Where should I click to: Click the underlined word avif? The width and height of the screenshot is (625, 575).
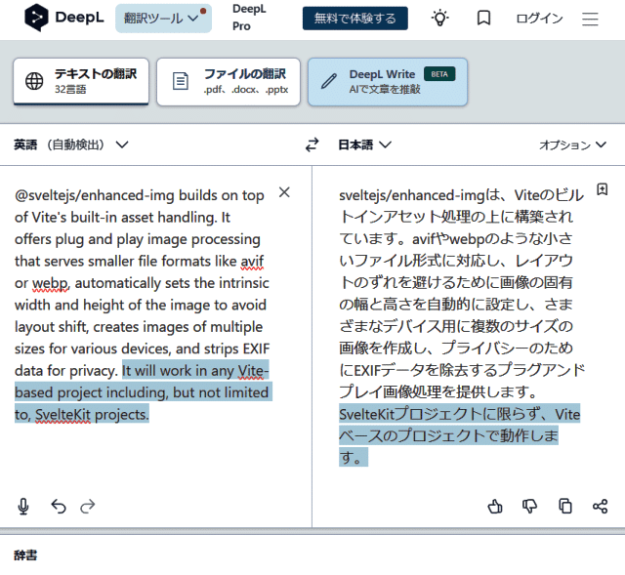click(252, 262)
